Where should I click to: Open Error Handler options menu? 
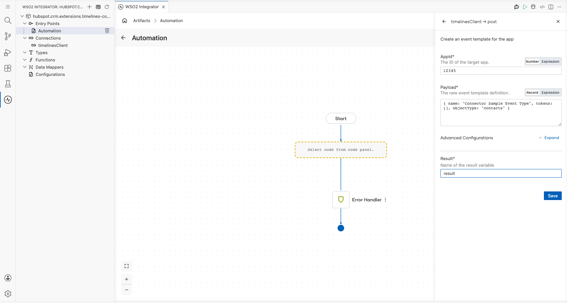(385, 200)
